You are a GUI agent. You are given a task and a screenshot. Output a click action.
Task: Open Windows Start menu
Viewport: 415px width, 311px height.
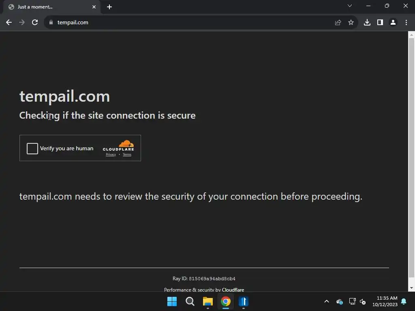pyautogui.click(x=172, y=301)
